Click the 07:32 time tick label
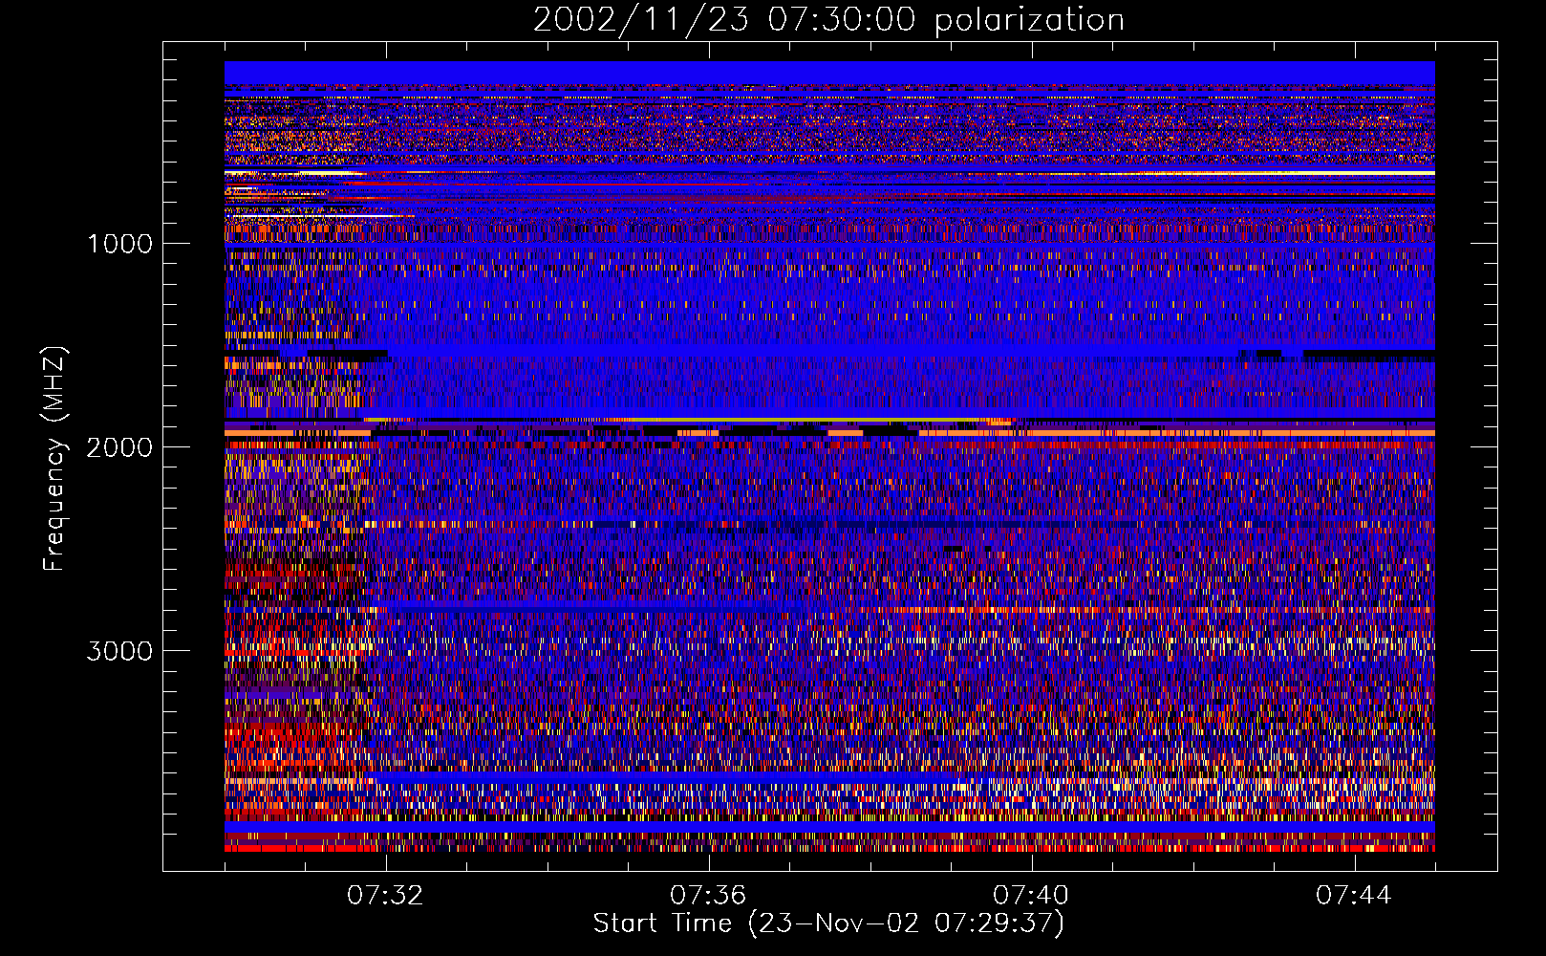The image size is (1546, 956). pos(385,896)
